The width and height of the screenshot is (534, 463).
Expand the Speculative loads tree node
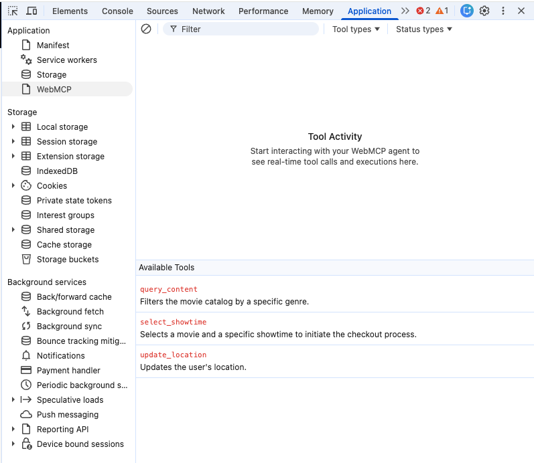13,399
